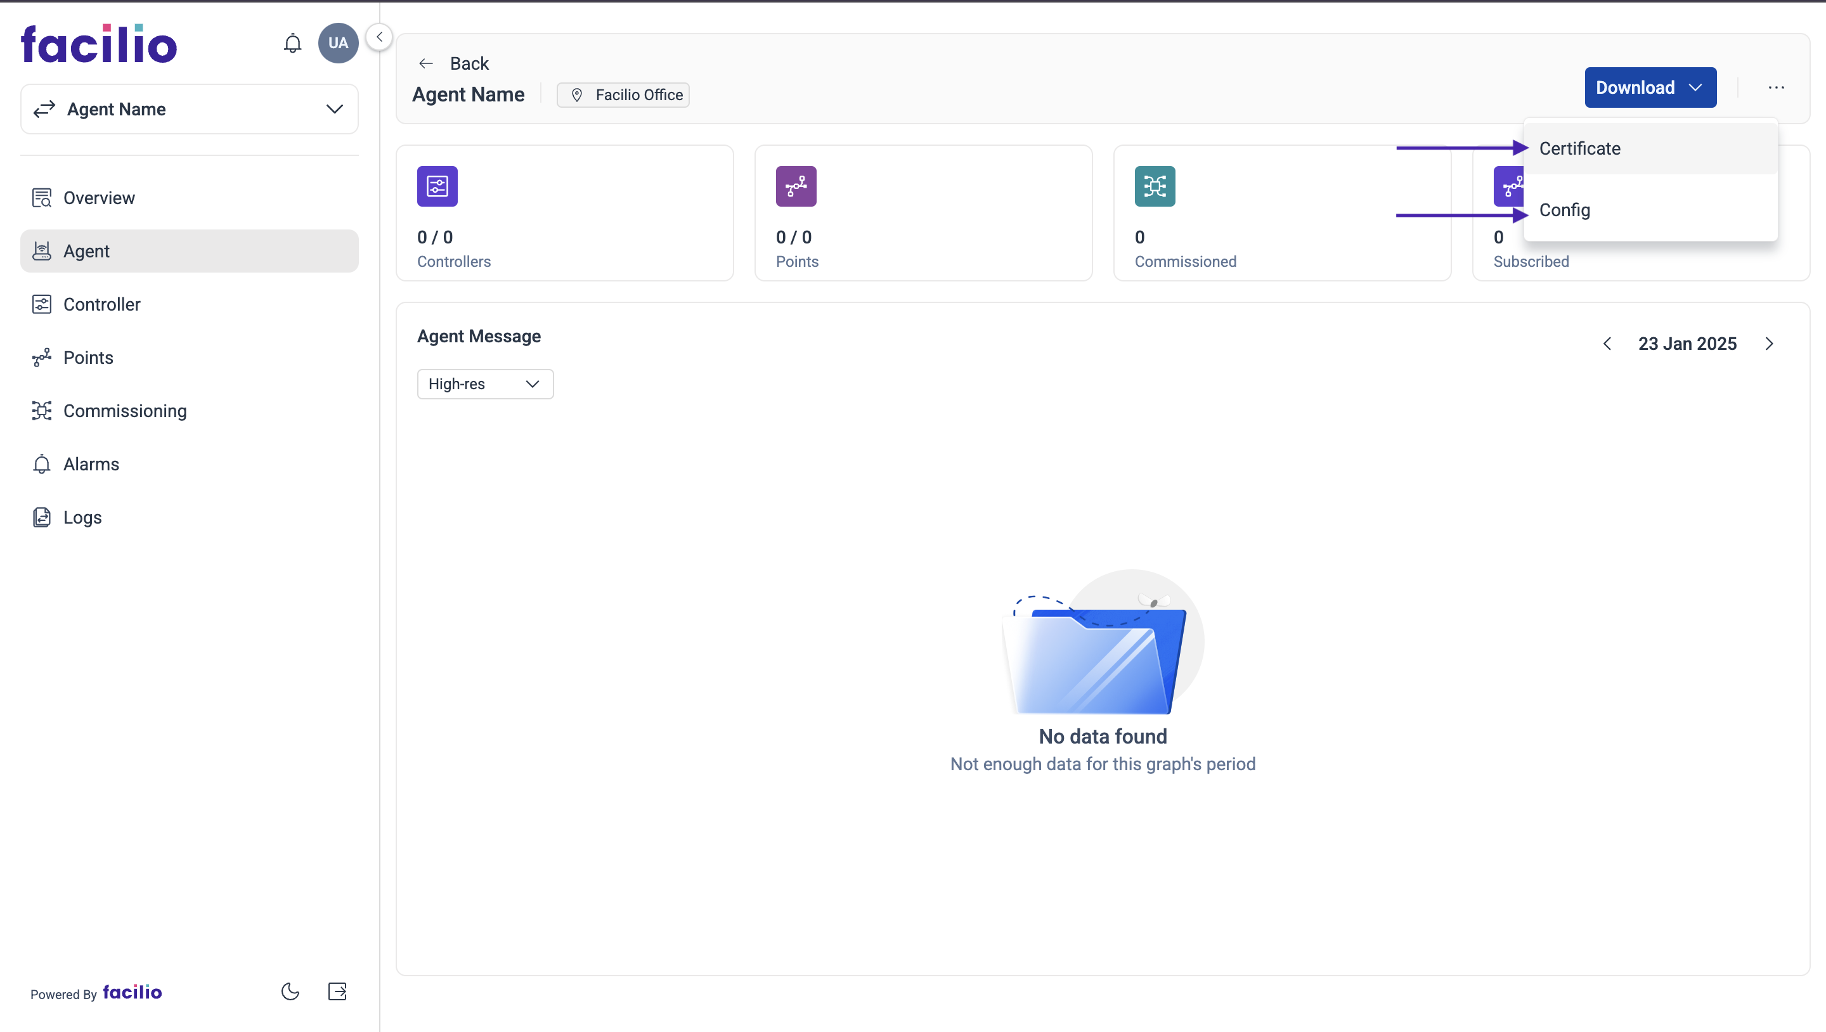Click the Commissioning sidebar icon

coord(41,410)
